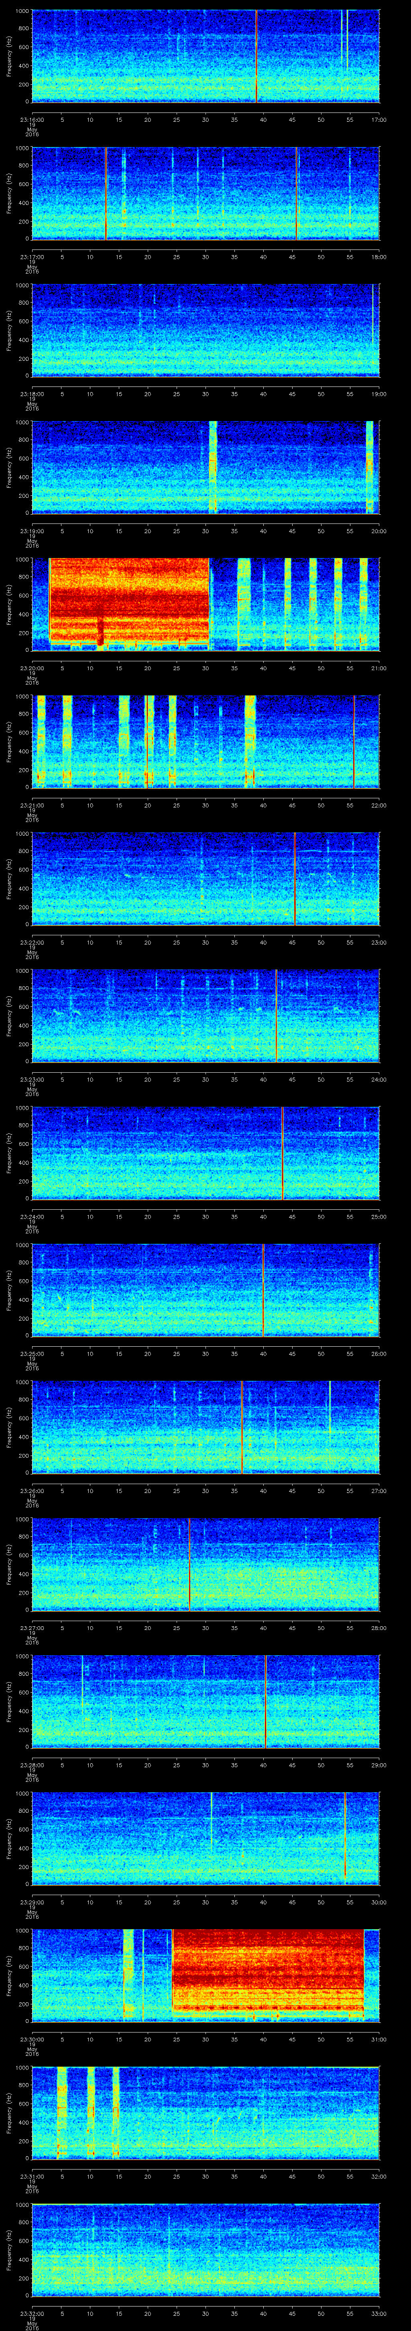Screen dimensions: 411x2331
Task: Click the red vertical spike in the 23:22:00 spectrogram
Action: click(295, 879)
